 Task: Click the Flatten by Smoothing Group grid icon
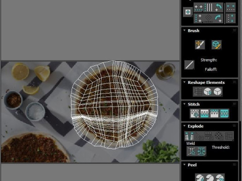tap(209, 136)
